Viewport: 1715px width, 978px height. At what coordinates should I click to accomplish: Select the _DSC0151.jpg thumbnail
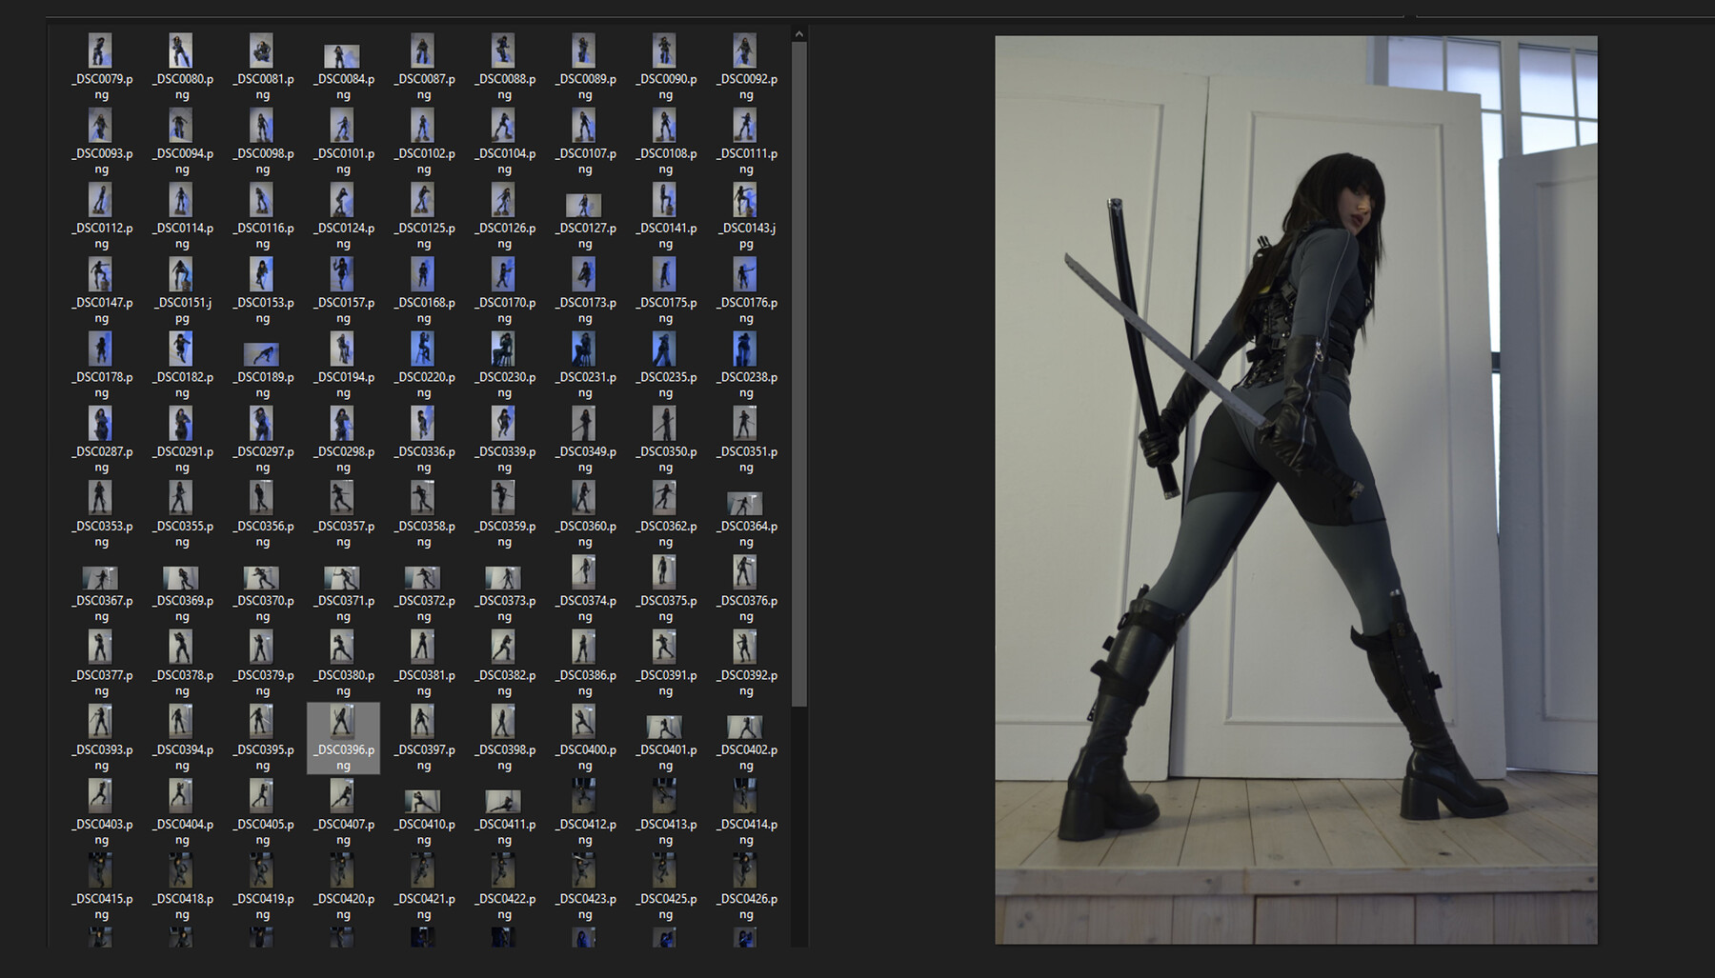click(180, 275)
